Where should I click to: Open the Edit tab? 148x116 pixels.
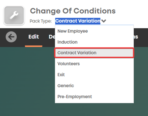[x=34, y=37]
